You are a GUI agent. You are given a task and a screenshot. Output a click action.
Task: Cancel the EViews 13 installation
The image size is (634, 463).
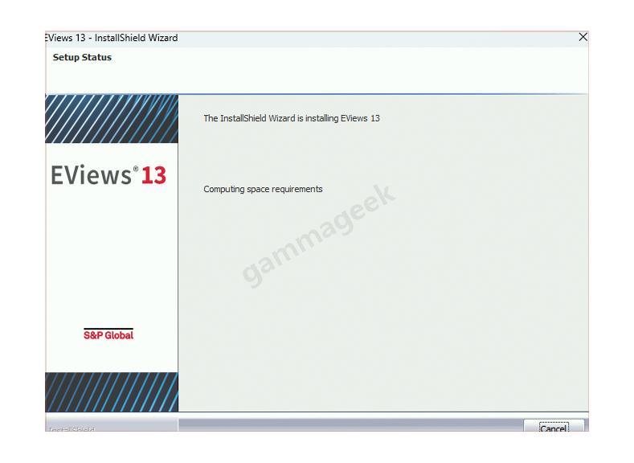click(x=554, y=426)
